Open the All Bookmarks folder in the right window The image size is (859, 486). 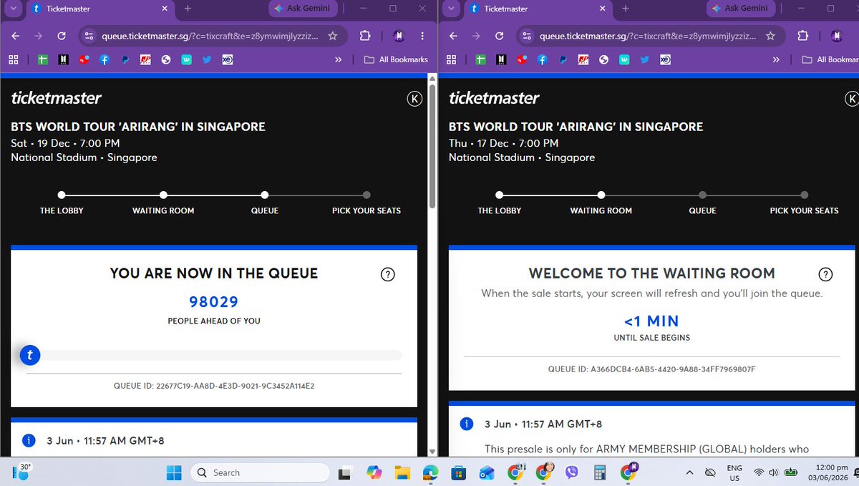[x=830, y=60]
